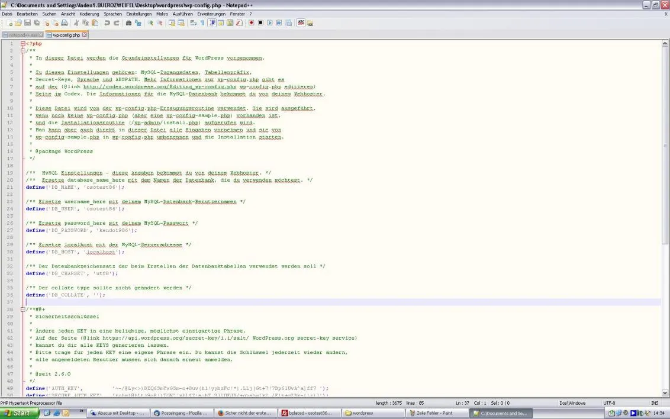
Task: Switch to Abacus mit Desktop taskbar window
Action: pyautogui.click(x=118, y=413)
